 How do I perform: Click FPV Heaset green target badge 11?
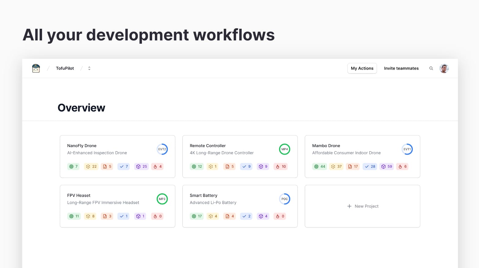pos(74,216)
